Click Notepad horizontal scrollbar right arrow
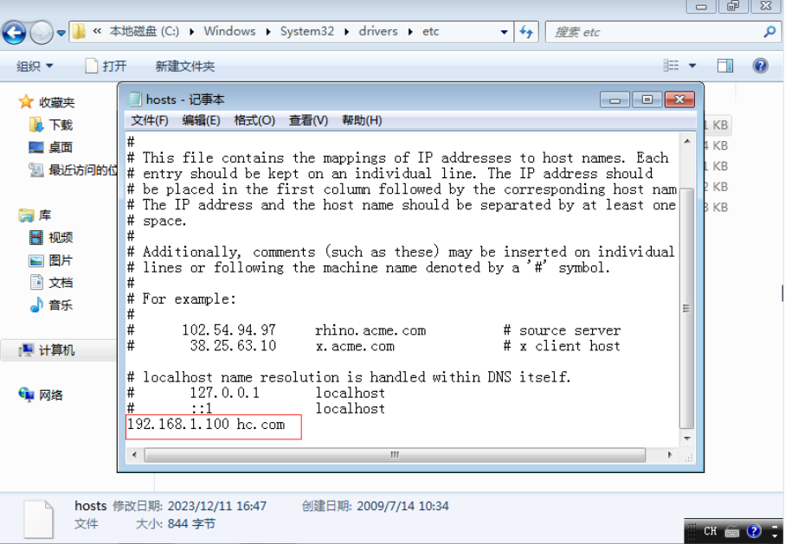The width and height of the screenshot is (785, 544). (x=670, y=455)
